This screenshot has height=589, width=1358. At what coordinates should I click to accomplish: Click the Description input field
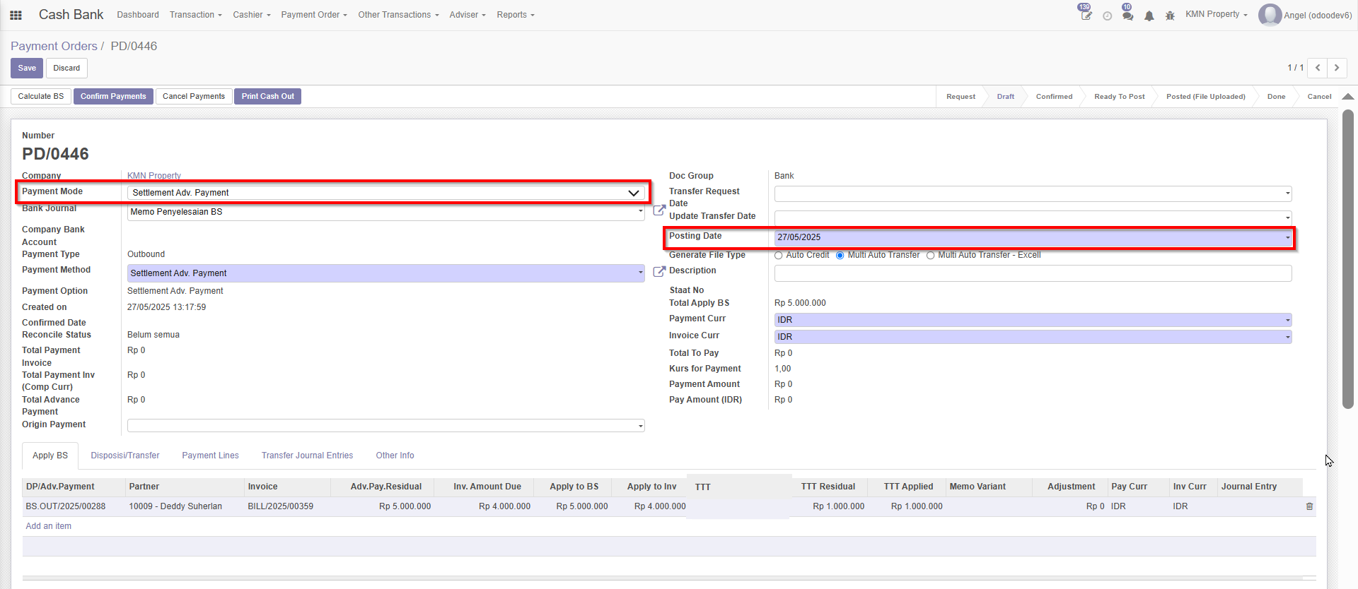(x=1033, y=273)
